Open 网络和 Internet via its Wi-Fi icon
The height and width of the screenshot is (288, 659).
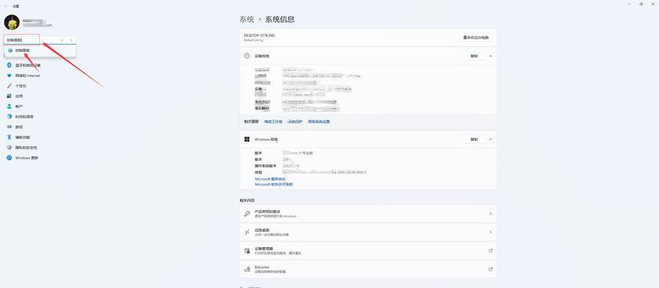coord(9,76)
